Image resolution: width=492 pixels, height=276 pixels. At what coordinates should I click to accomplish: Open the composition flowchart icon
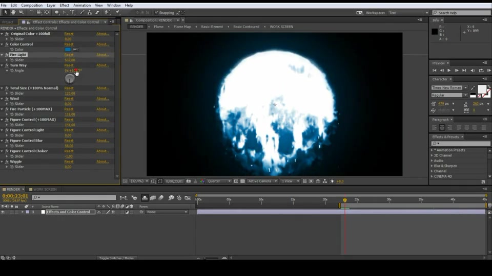(325, 181)
